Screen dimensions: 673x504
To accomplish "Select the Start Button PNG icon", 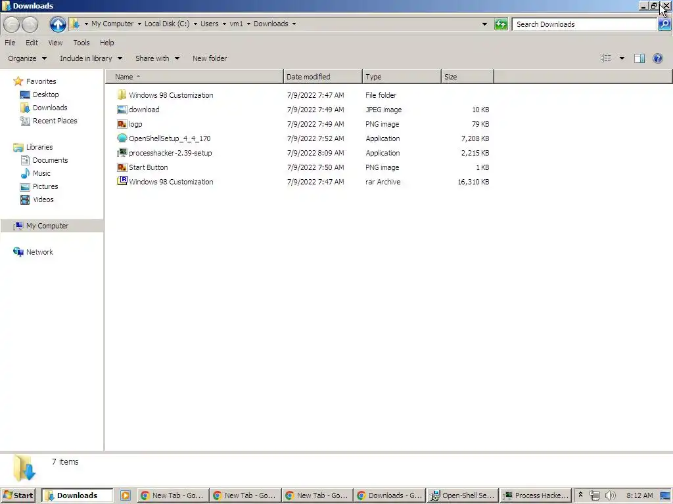I will point(122,167).
